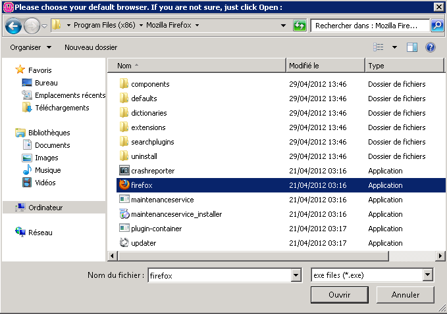
Task: Select Favoris in navigation pane
Action: coord(40,70)
